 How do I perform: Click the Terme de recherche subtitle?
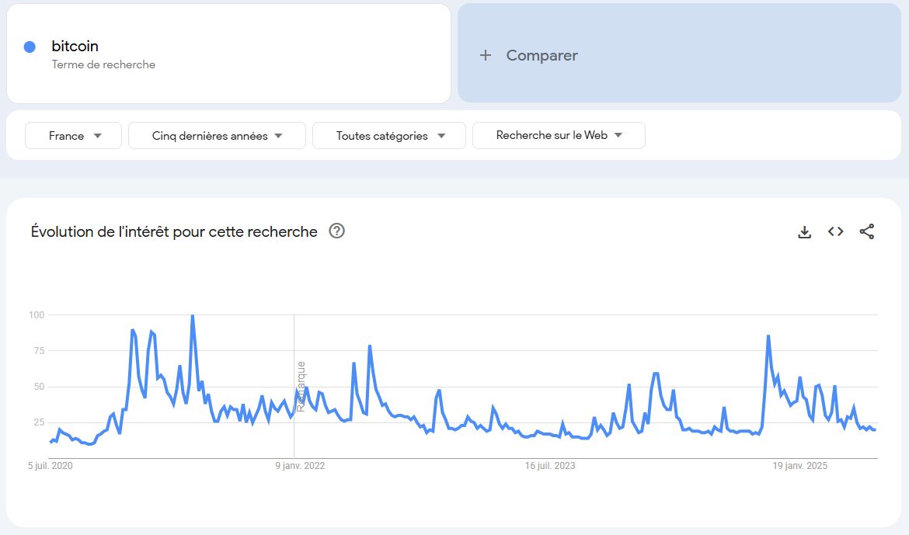pos(103,65)
